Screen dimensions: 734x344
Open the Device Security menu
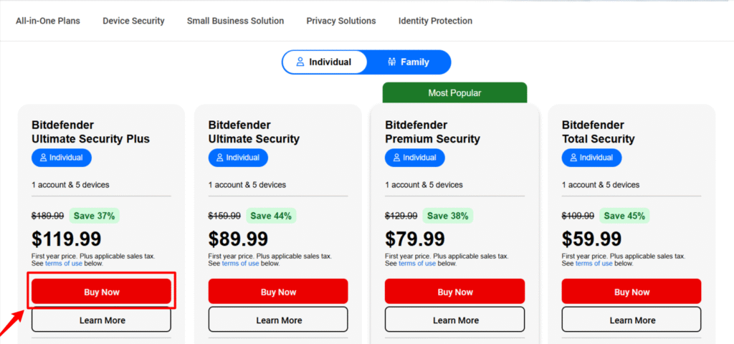click(x=133, y=21)
